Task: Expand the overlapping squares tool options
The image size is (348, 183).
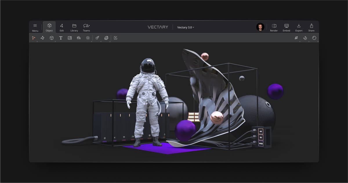Action: (97, 38)
